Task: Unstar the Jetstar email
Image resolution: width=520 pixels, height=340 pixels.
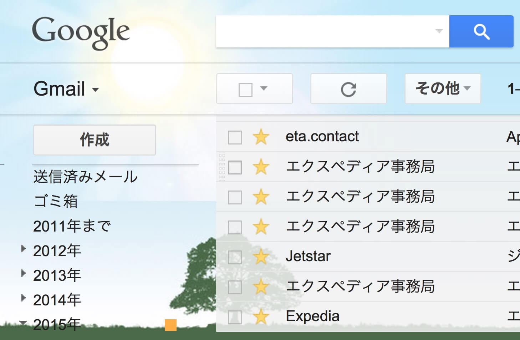Action: pos(261,257)
